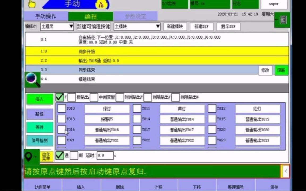Open the magnifier search icon
The width and height of the screenshot is (306, 191).
point(33,80)
